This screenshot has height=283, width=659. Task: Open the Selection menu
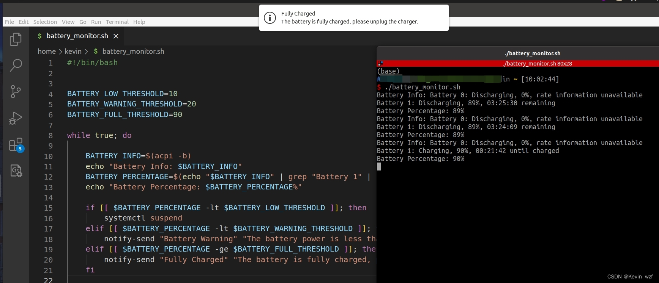45,22
